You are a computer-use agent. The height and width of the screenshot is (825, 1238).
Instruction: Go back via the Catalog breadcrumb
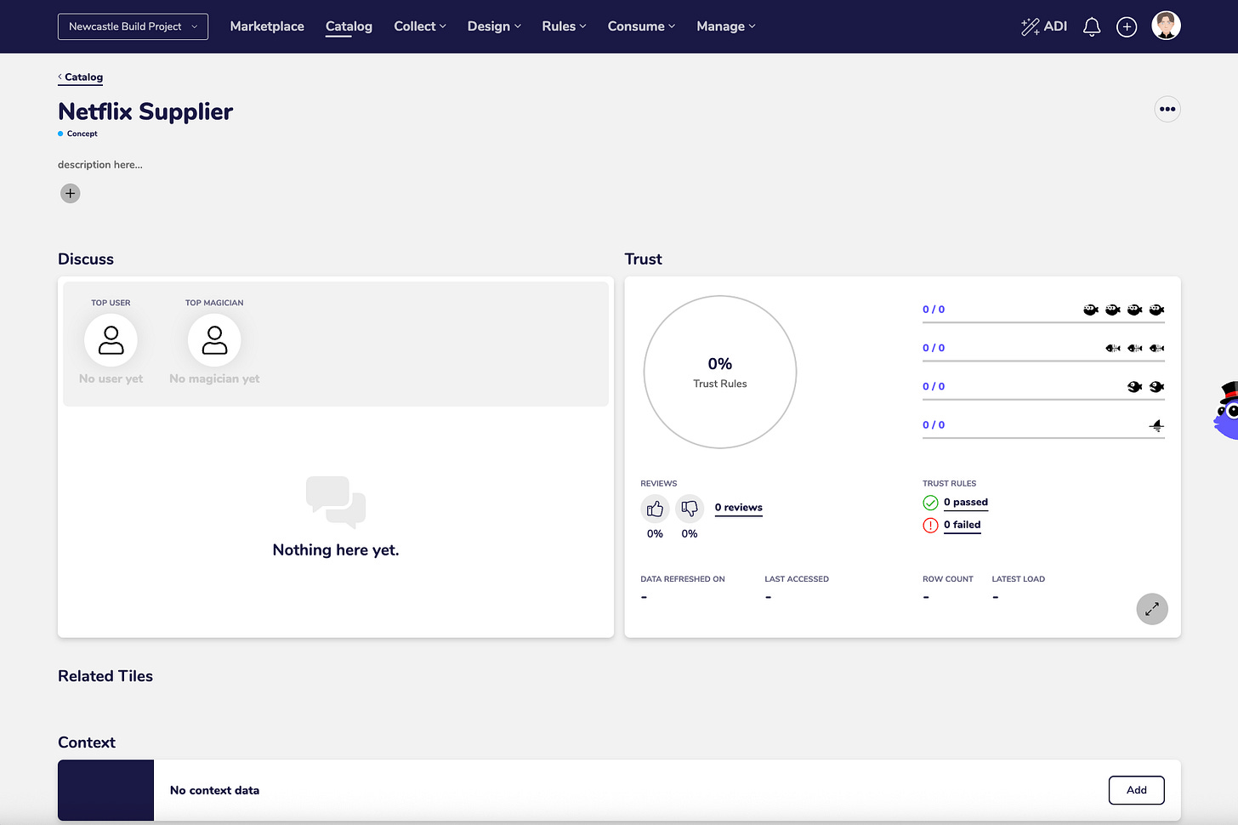click(81, 77)
